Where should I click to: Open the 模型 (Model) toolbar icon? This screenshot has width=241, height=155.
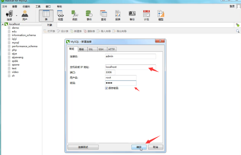pos(161,15)
